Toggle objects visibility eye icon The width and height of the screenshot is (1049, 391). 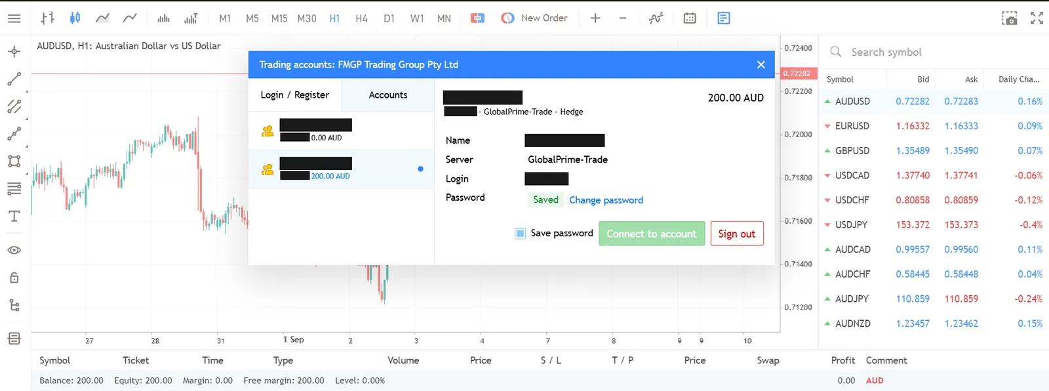point(14,250)
